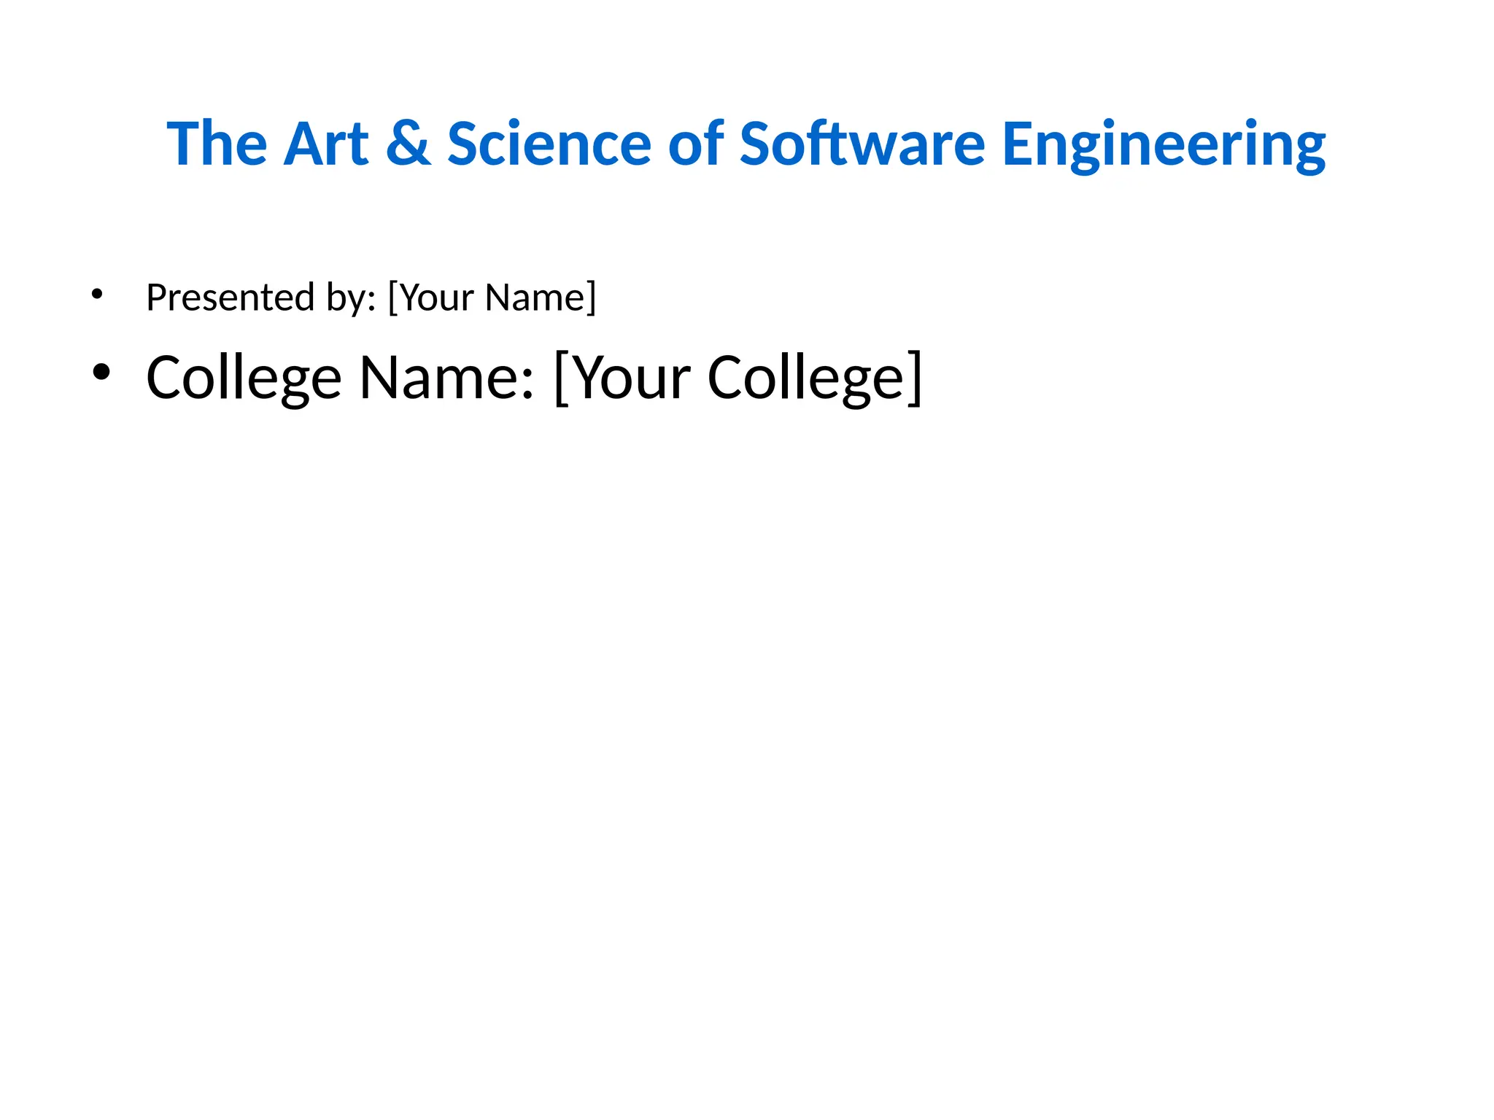The height and width of the screenshot is (1120, 1494).
Task: Select the "Presented by" bullet line
Action: point(371,297)
